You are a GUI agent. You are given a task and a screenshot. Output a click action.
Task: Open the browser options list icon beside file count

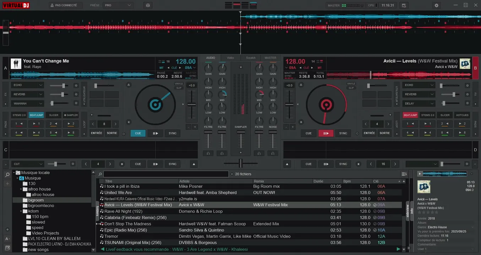pos(404,174)
